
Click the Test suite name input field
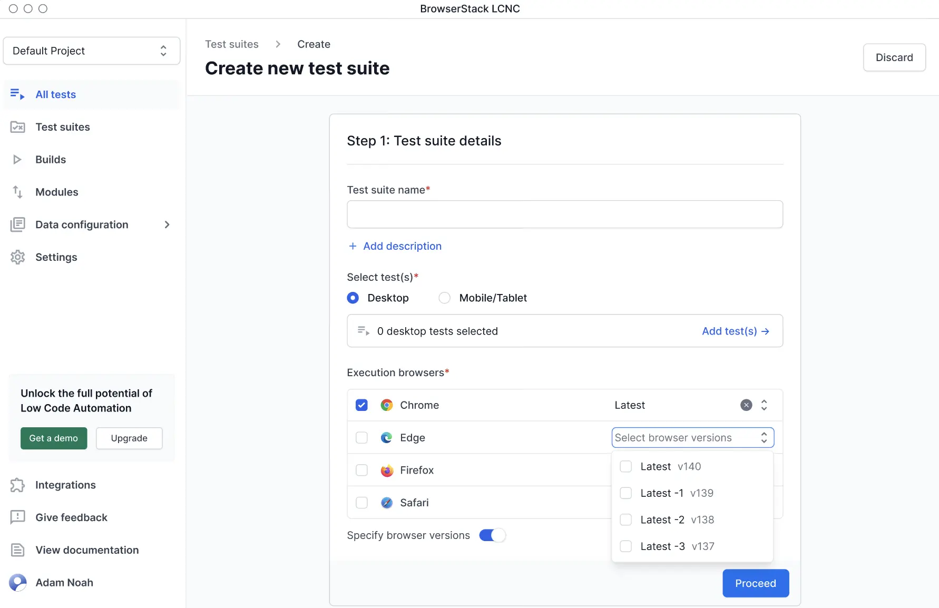pos(565,214)
